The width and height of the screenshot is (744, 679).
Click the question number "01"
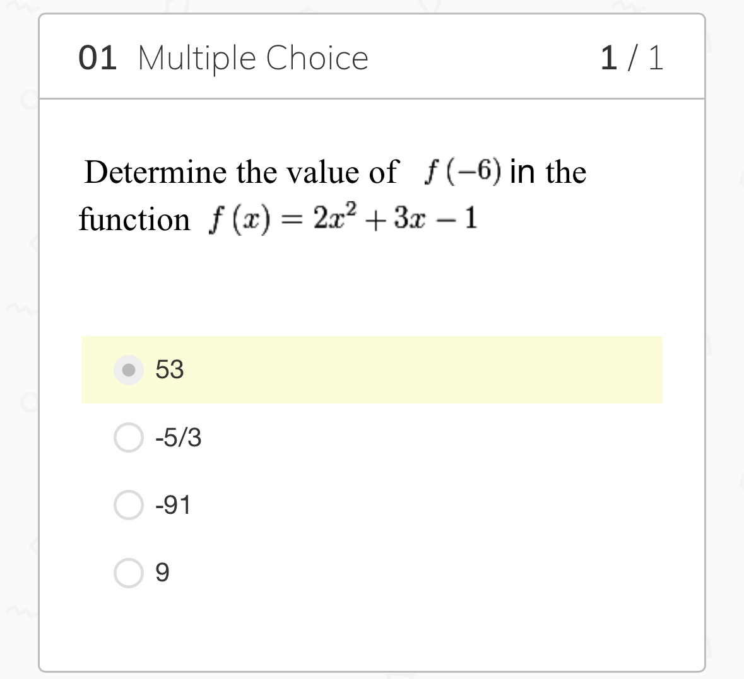click(98, 58)
